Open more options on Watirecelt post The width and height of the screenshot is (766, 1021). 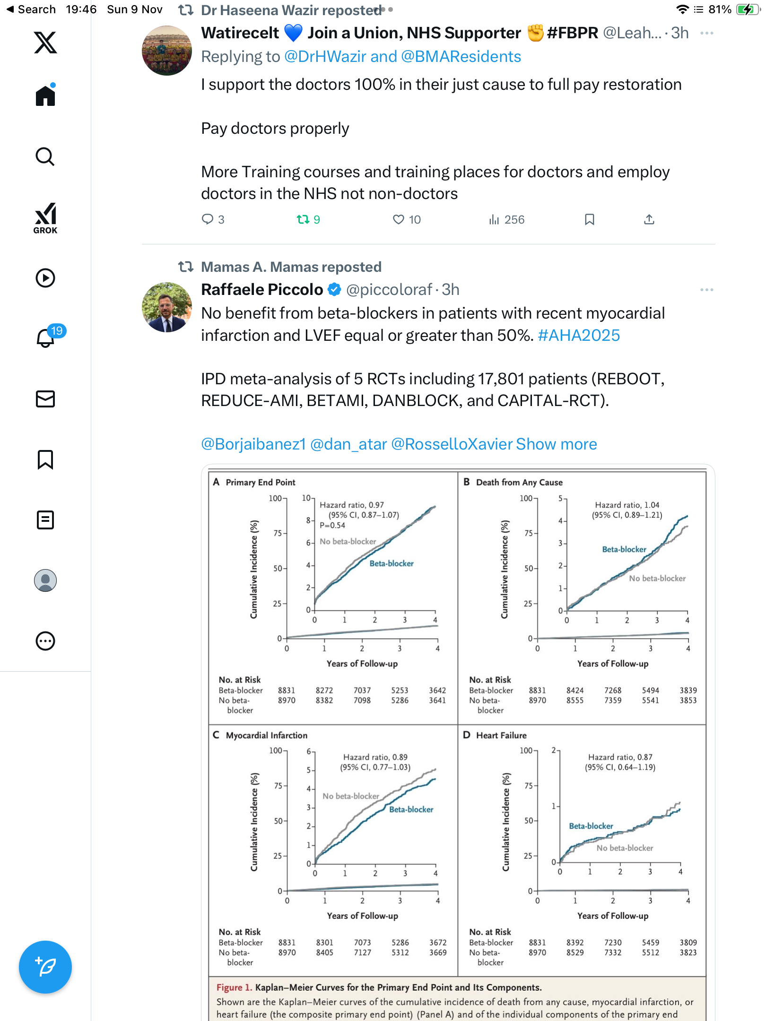coord(706,33)
